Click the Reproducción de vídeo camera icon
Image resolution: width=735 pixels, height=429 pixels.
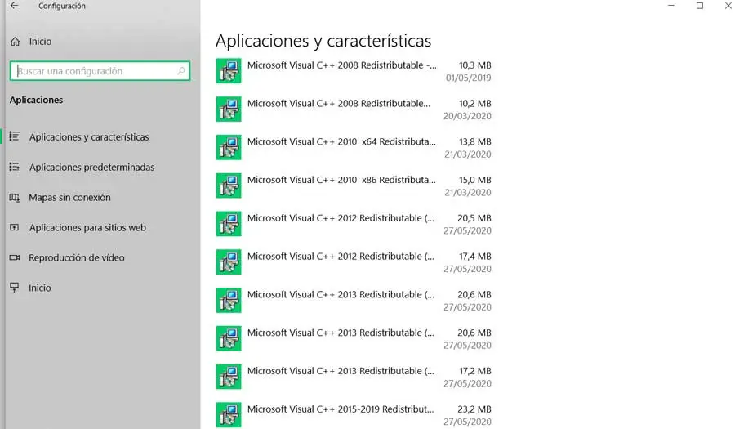tap(15, 257)
